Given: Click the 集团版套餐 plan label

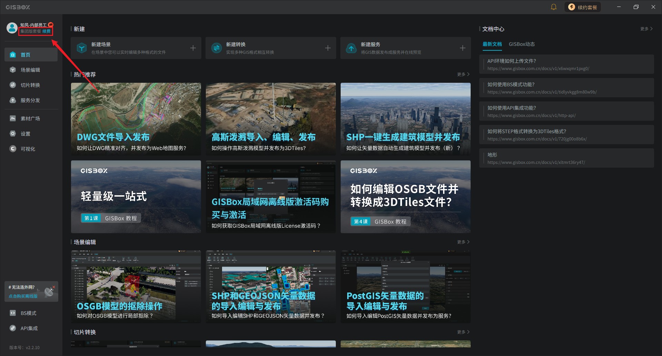Looking at the screenshot, I should pyautogui.click(x=30, y=31).
